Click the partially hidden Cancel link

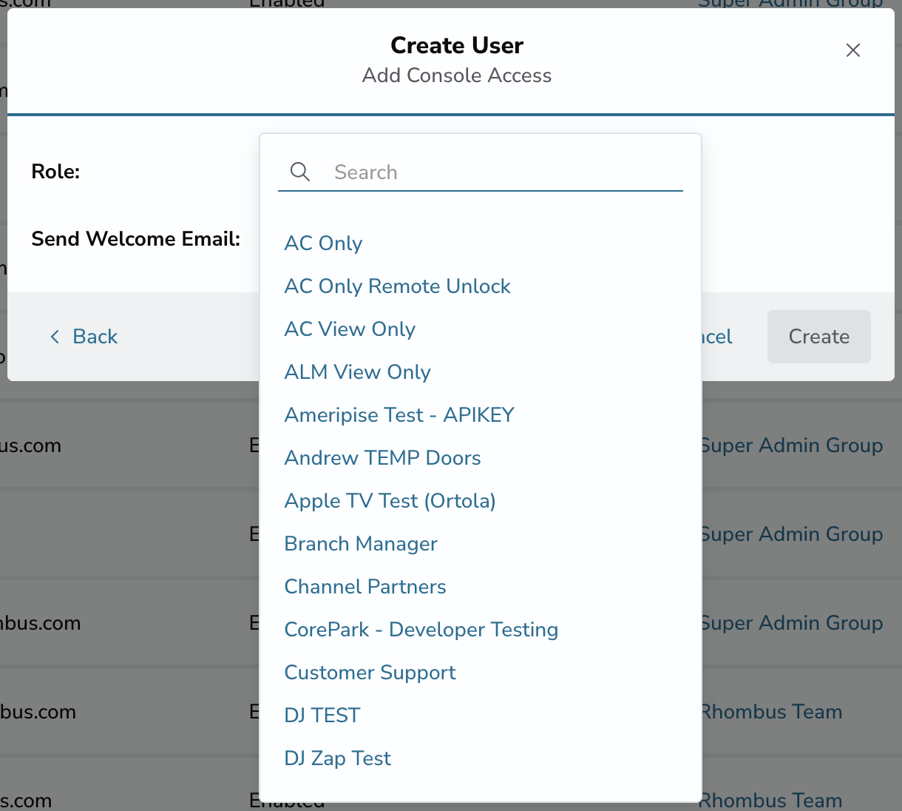(717, 337)
